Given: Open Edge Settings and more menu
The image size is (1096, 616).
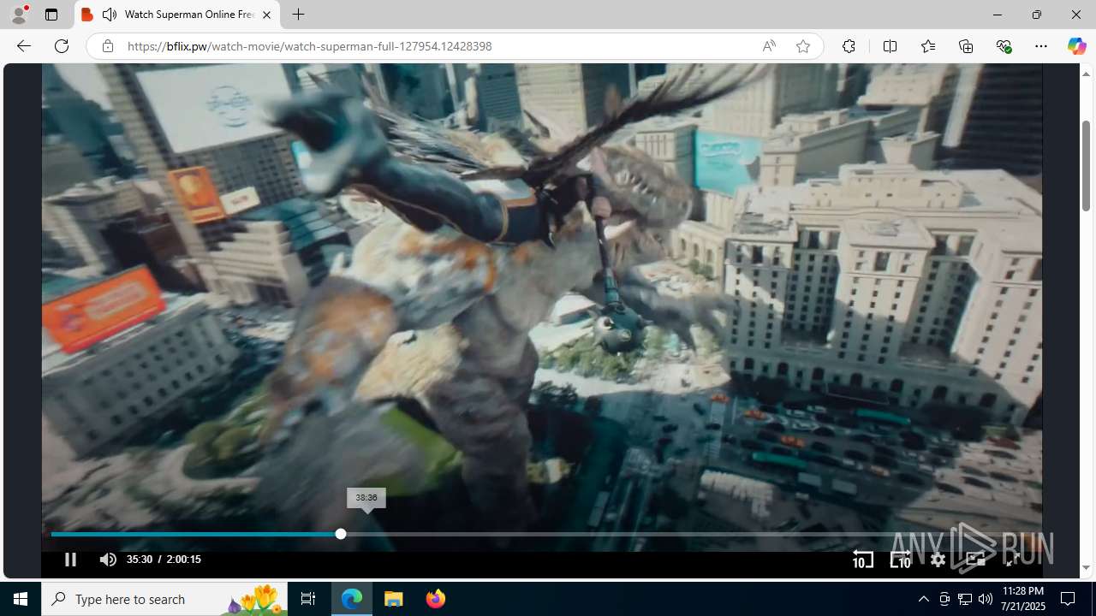Looking at the screenshot, I should (x=1041, y=46).
